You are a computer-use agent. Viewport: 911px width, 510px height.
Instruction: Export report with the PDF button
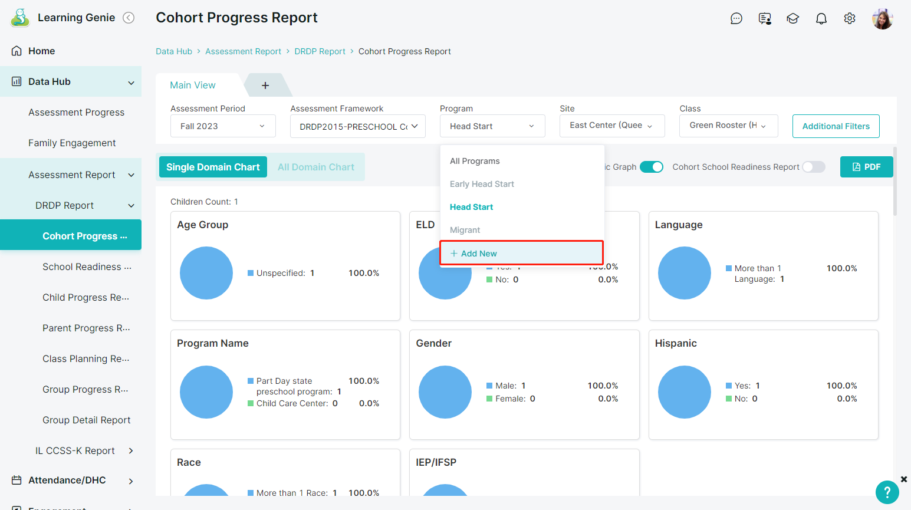click(x=866, y=167)
